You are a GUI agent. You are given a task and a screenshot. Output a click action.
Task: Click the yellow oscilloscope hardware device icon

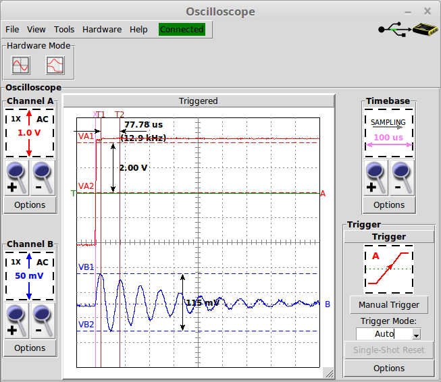coord(425,29)
